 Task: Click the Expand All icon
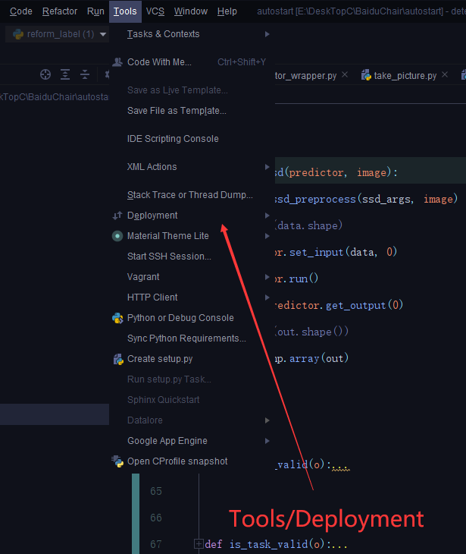pos(65,74)
